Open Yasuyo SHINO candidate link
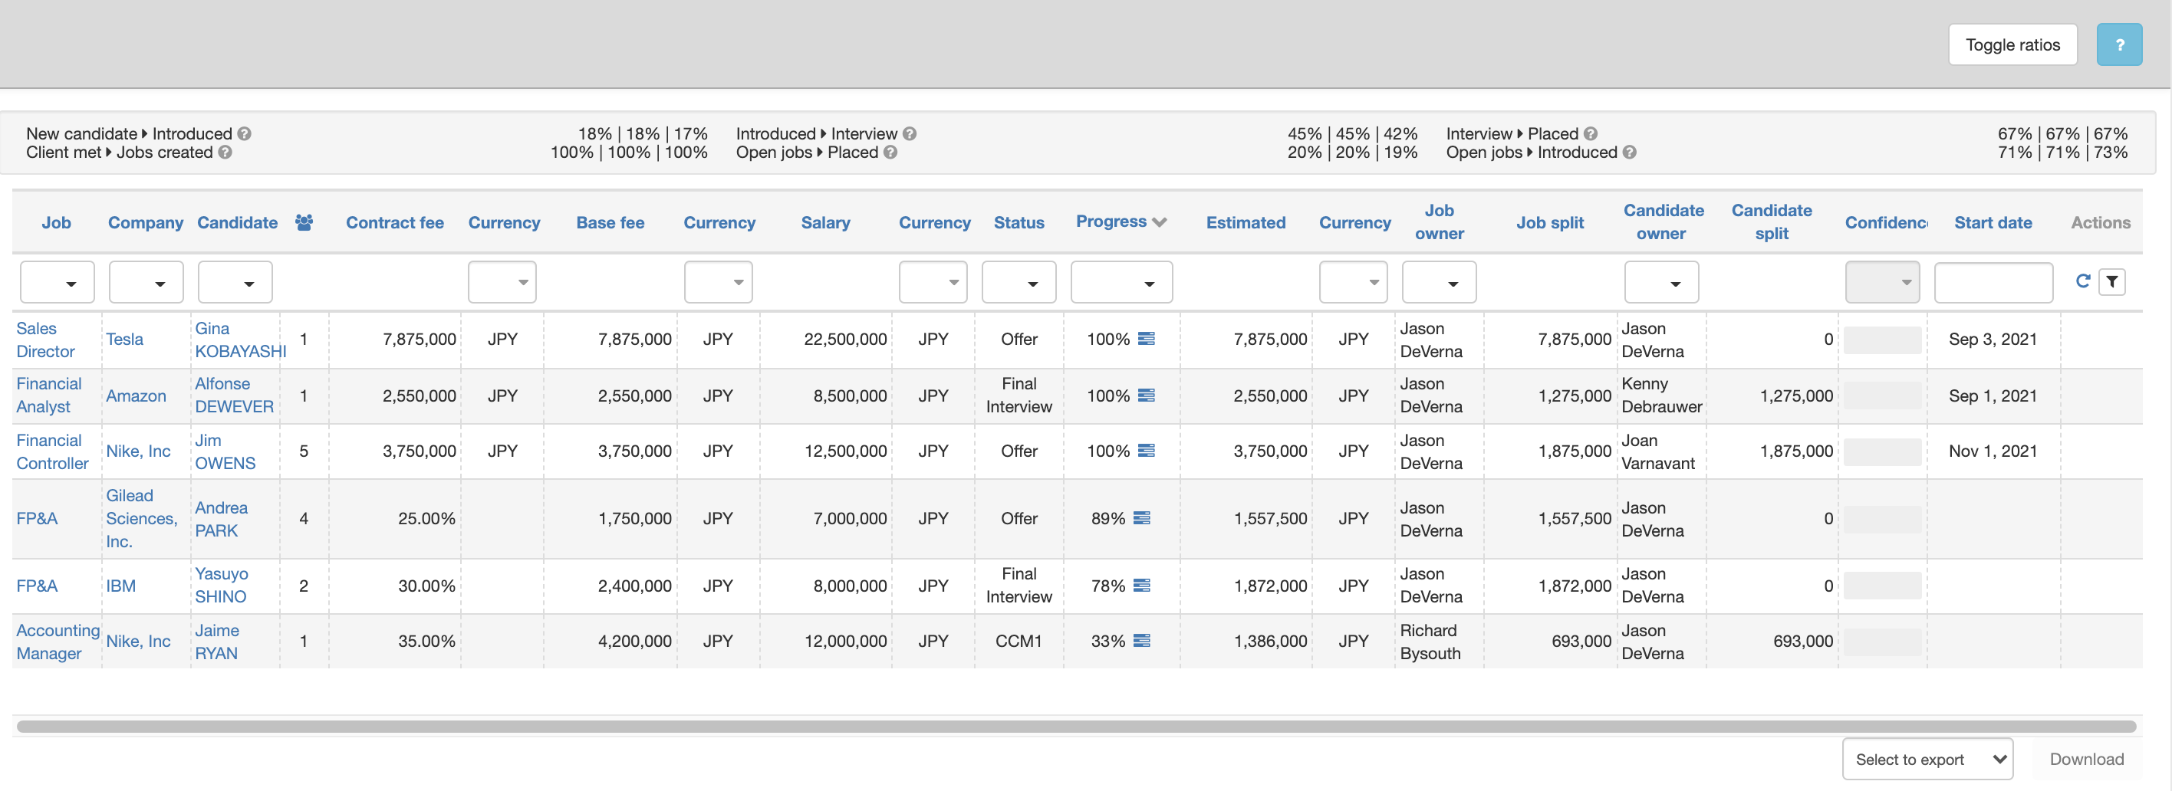This screenshot has height=791, width=2172. (221, 585)
